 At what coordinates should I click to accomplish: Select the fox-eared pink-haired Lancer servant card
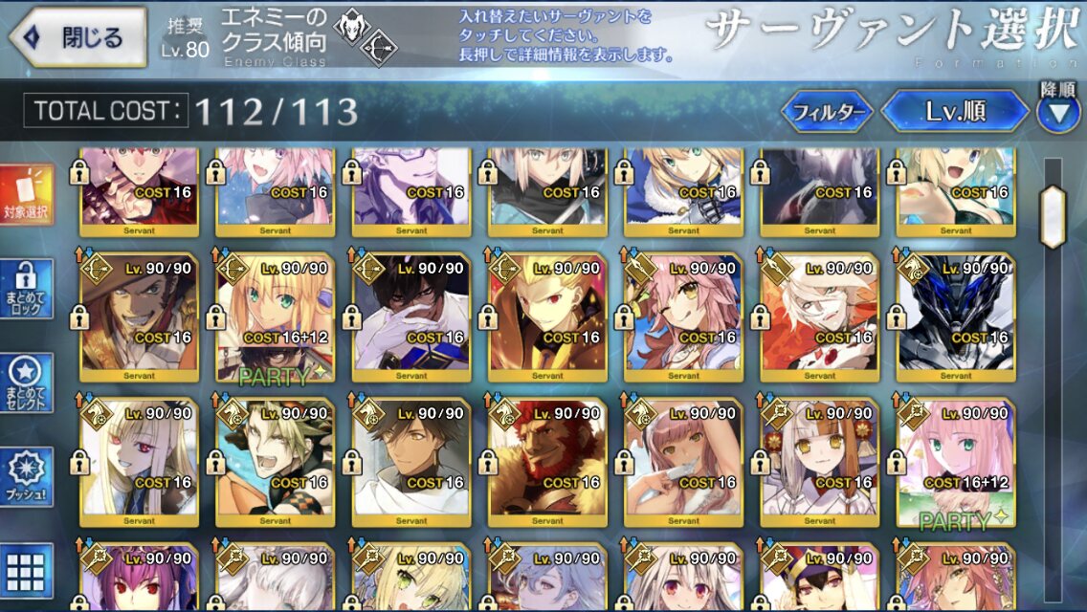[683, 317]
